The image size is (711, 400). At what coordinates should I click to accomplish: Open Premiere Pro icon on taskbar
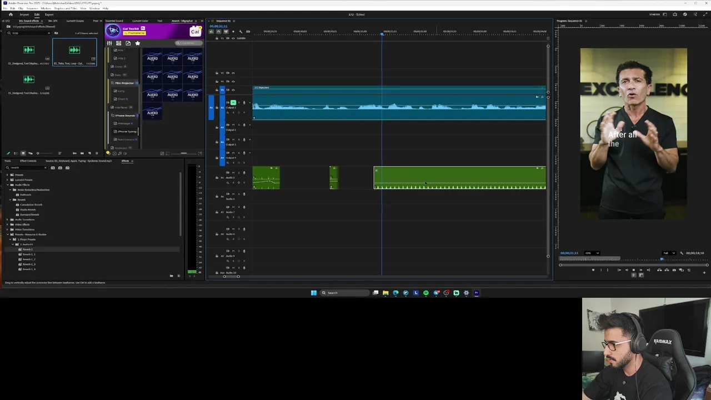point(477,293)
